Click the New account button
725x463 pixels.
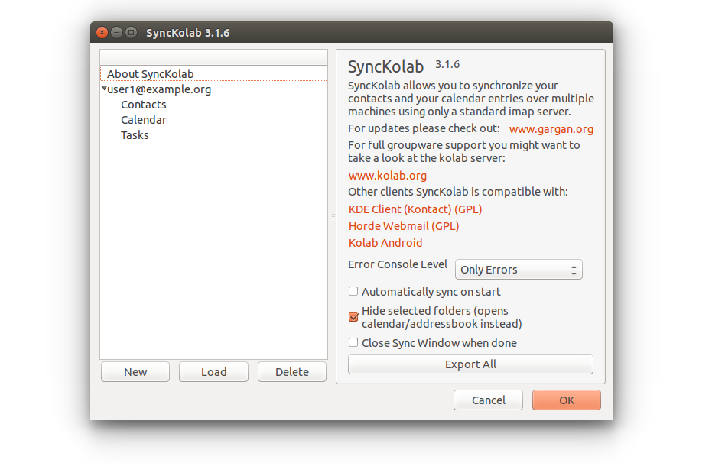click(x=135, y=372)
